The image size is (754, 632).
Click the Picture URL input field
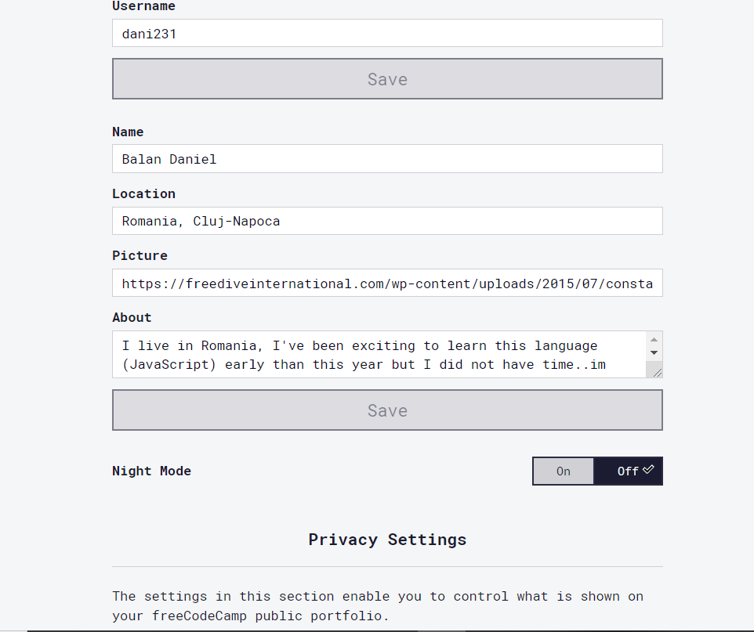pos(387,283)
